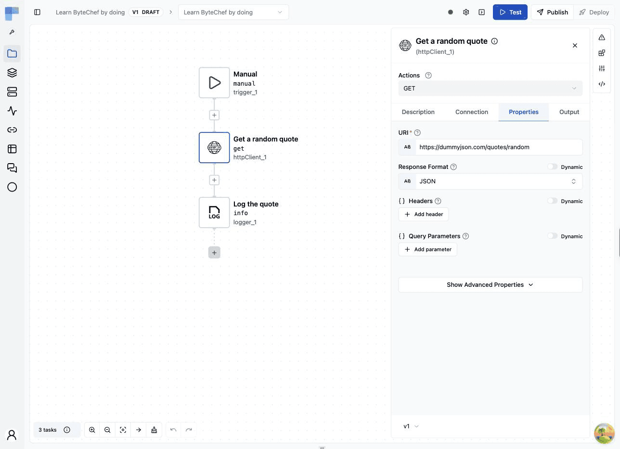Screen dimensions: 620x449
Task: Open the components icon in right rail
Action: [x=602, y=53]
